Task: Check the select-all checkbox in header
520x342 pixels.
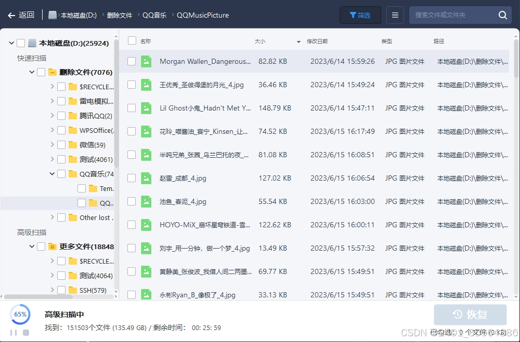Action: [x=132, y=40]
